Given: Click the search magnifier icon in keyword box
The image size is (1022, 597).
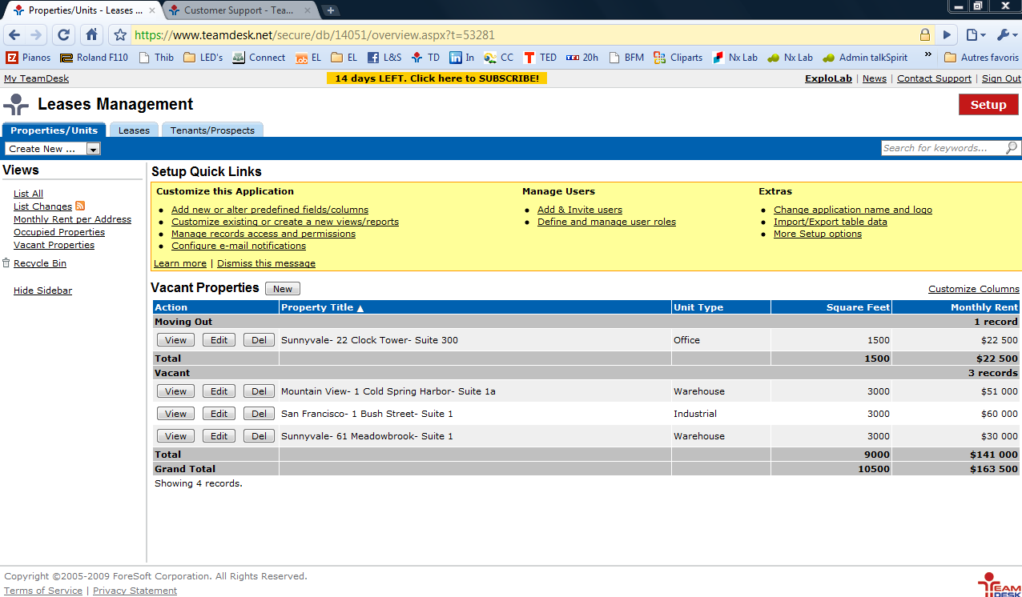Looking at the screenshot, I should pyautogui.click(x=1012, y=148).
